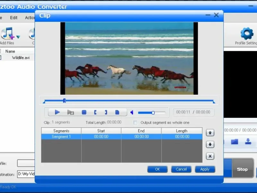Click the Profile combo box
This screenshot has width=257, height=193.
click(x=26, y=163)
